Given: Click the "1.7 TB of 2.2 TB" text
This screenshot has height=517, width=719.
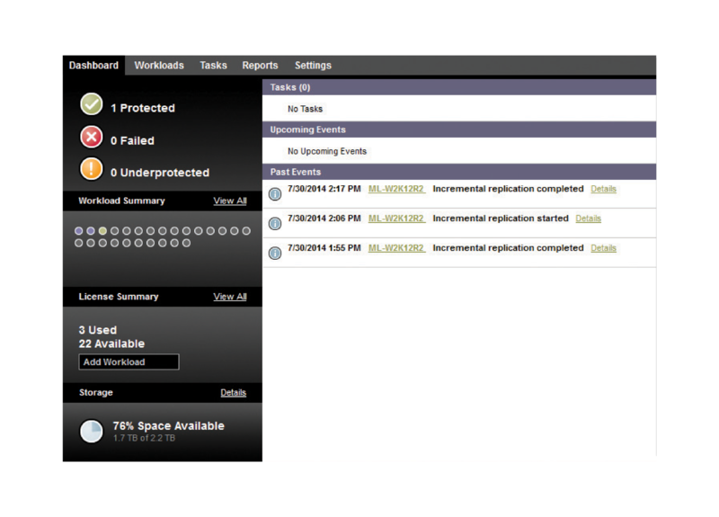Looking at the screenshot, I should tap(144, 438).
